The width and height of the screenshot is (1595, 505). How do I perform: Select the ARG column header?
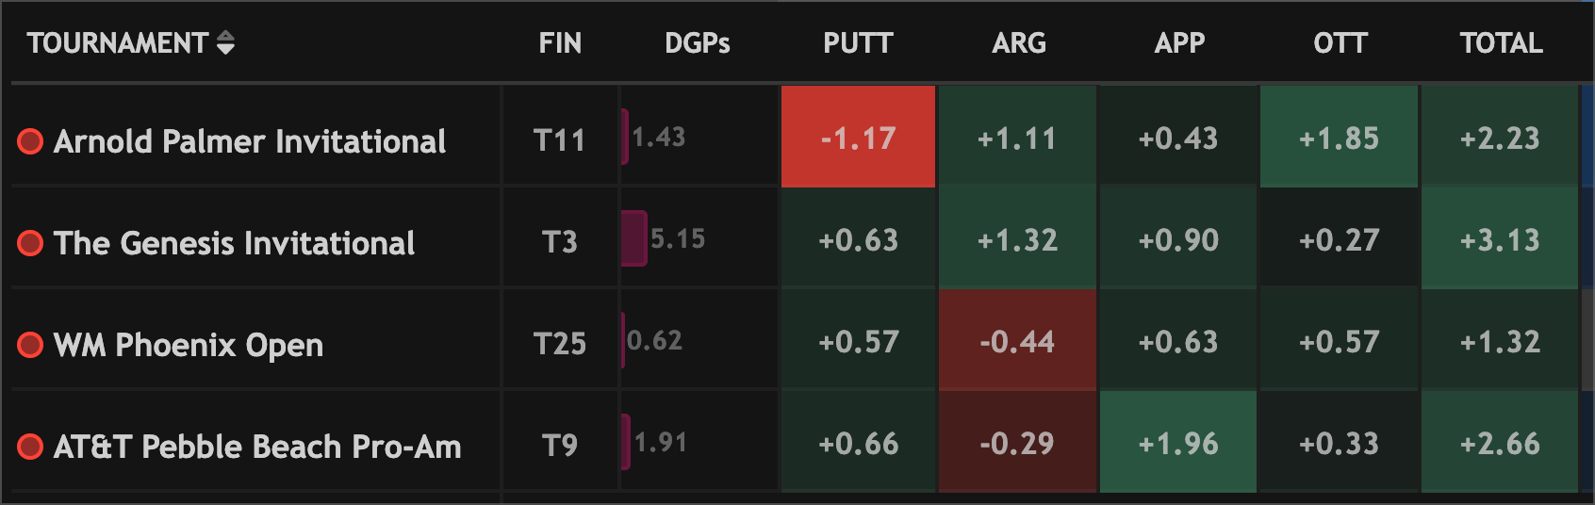tap(1019, 43)
